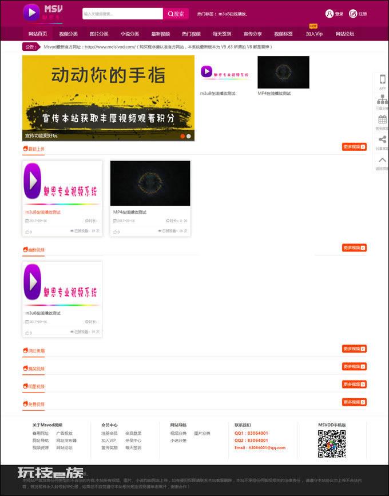The height and width of the screenshot is (496, 389).
Task: Open the calendar sign-in icon in sidebar
Action: pos(382,119)
